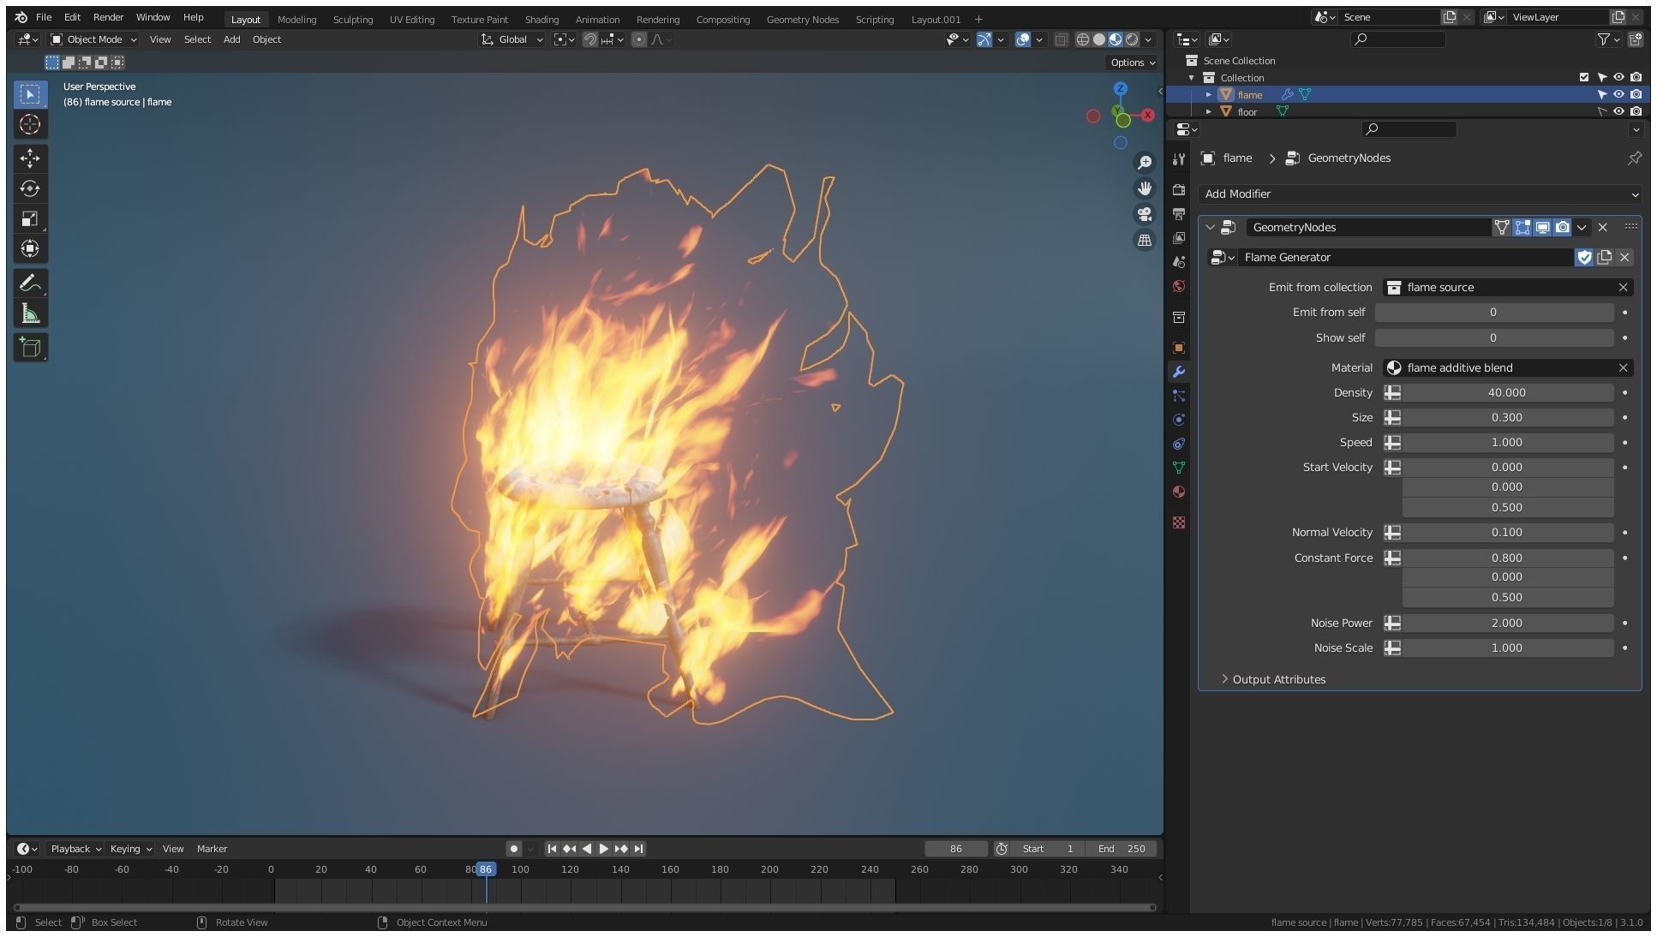Switch orthographic/perspective grid icon
Image resolution: width=1657 pixels, height=937 pixels.
(1145, 240)
